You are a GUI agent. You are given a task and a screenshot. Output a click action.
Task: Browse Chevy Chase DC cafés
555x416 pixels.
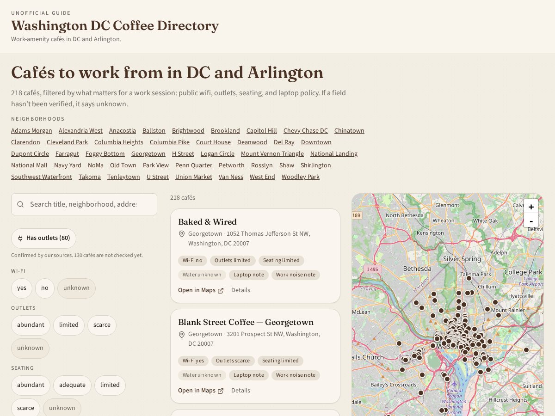[306, 131]
